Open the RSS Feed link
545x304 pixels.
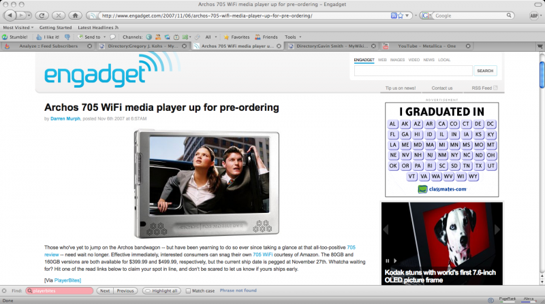tap(484, 88)
